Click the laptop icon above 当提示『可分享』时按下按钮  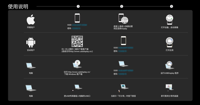coord(124,87)
